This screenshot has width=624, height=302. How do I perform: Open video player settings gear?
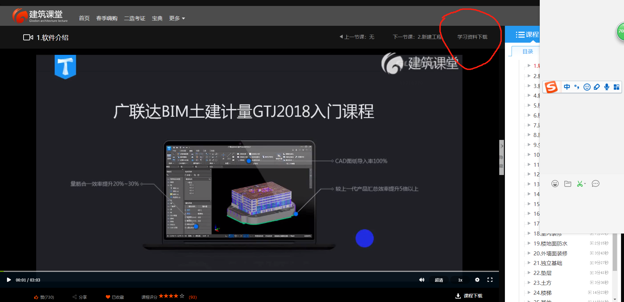477,280
